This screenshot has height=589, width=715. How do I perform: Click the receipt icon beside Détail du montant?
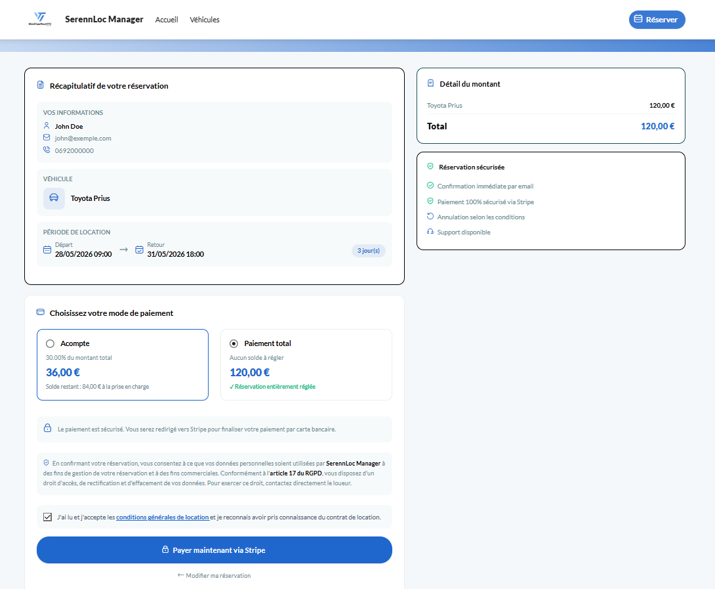tap(430, 83)
